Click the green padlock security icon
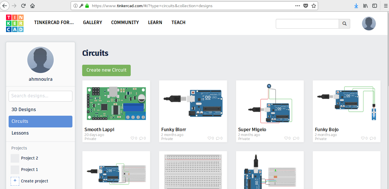The height and width of the screenshot is (189, 389). (87, 6)
